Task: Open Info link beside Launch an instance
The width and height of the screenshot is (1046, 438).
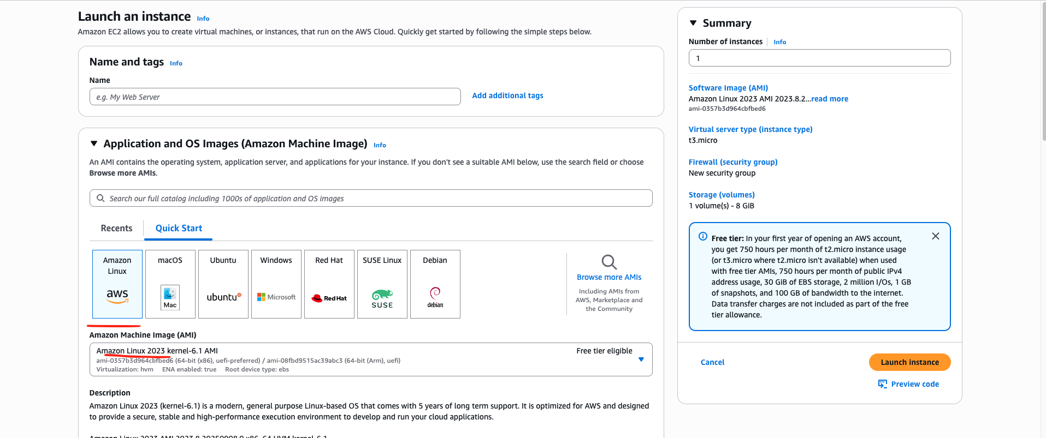Action: pyautogui.click(x=203, y=19)
